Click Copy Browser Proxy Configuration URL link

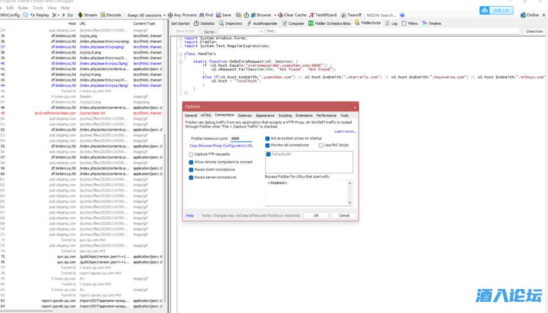click(x=221, y=146)
